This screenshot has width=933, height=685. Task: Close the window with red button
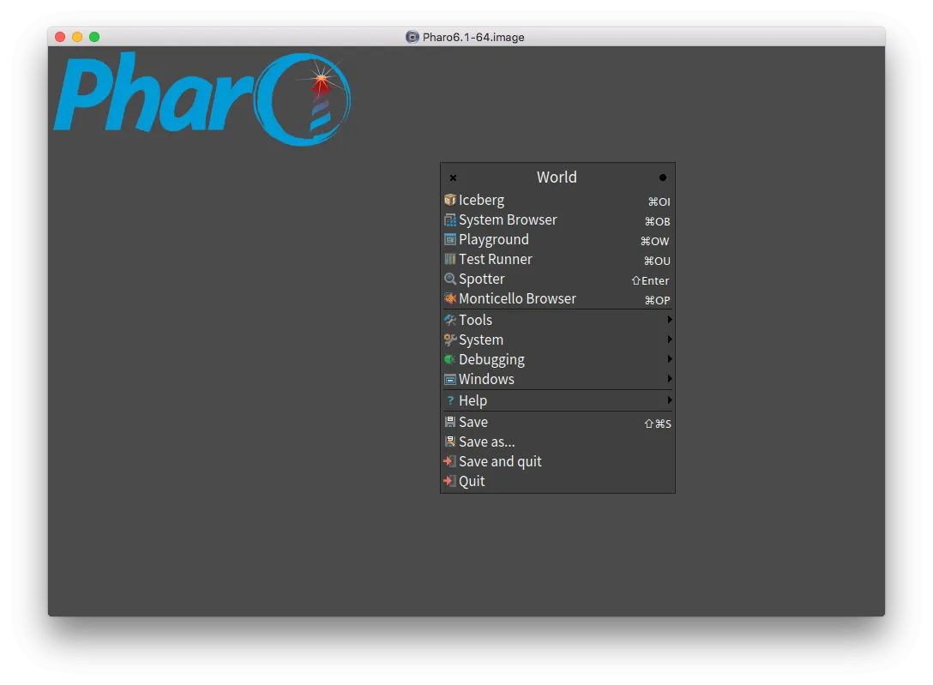(60, 37)
